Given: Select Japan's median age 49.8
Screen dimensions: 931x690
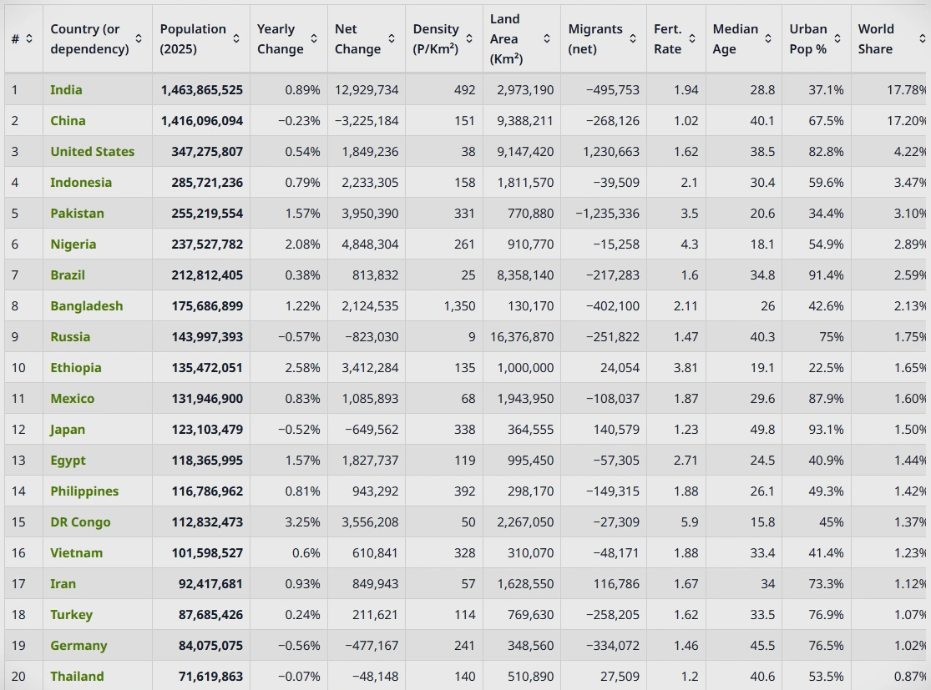Looking at the screenshot, I should tap(762, 429).
